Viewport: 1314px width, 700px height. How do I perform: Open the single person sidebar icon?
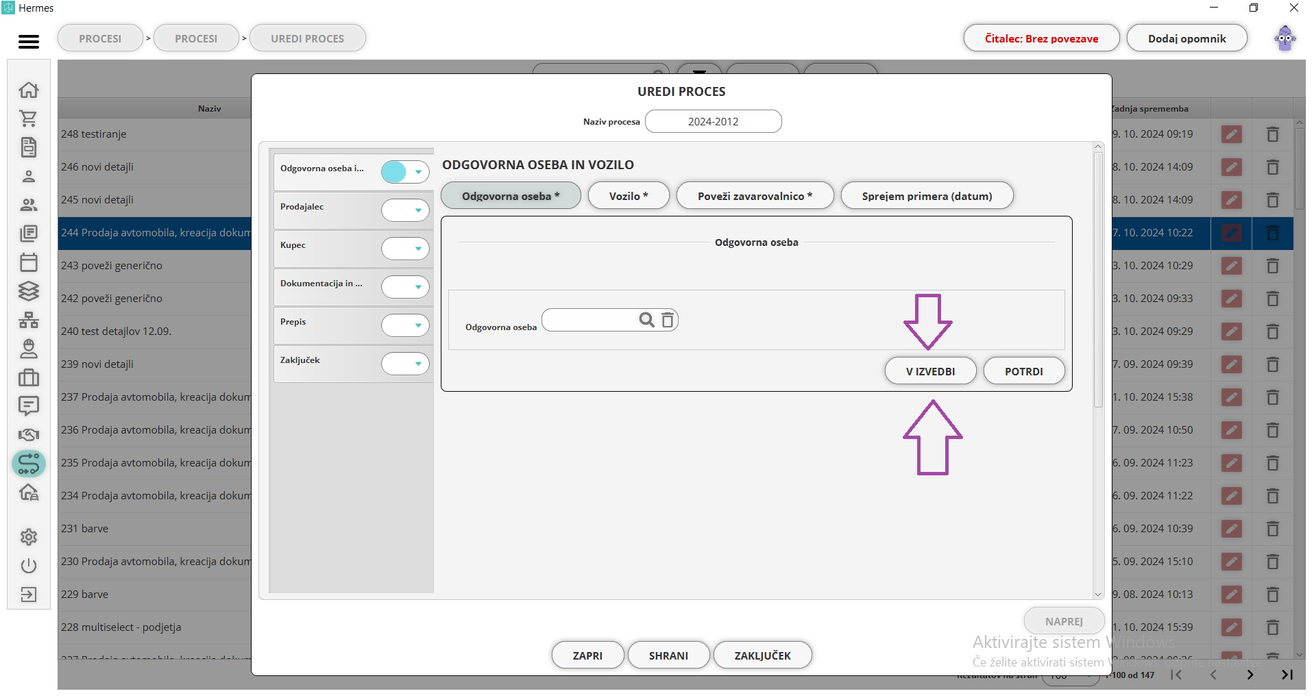tap(29, 177)
